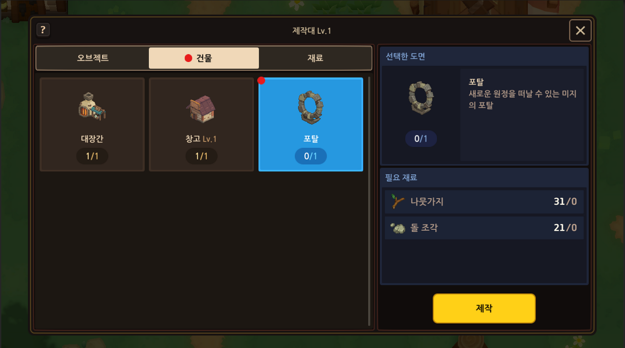The width and height of the screenshot is (625, 348).
Task: Select the 건물 tab
Action: [204, 58]
